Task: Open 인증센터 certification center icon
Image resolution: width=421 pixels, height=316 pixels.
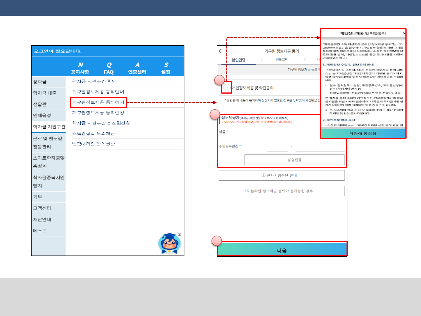Action: 137,68
